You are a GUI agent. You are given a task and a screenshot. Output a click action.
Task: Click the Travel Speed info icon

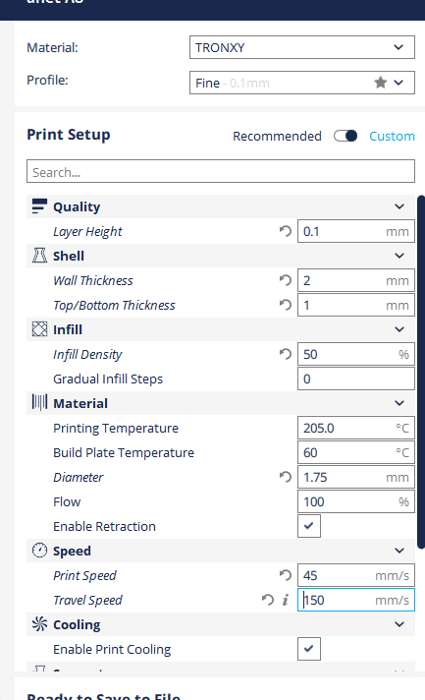click(286, 600)
